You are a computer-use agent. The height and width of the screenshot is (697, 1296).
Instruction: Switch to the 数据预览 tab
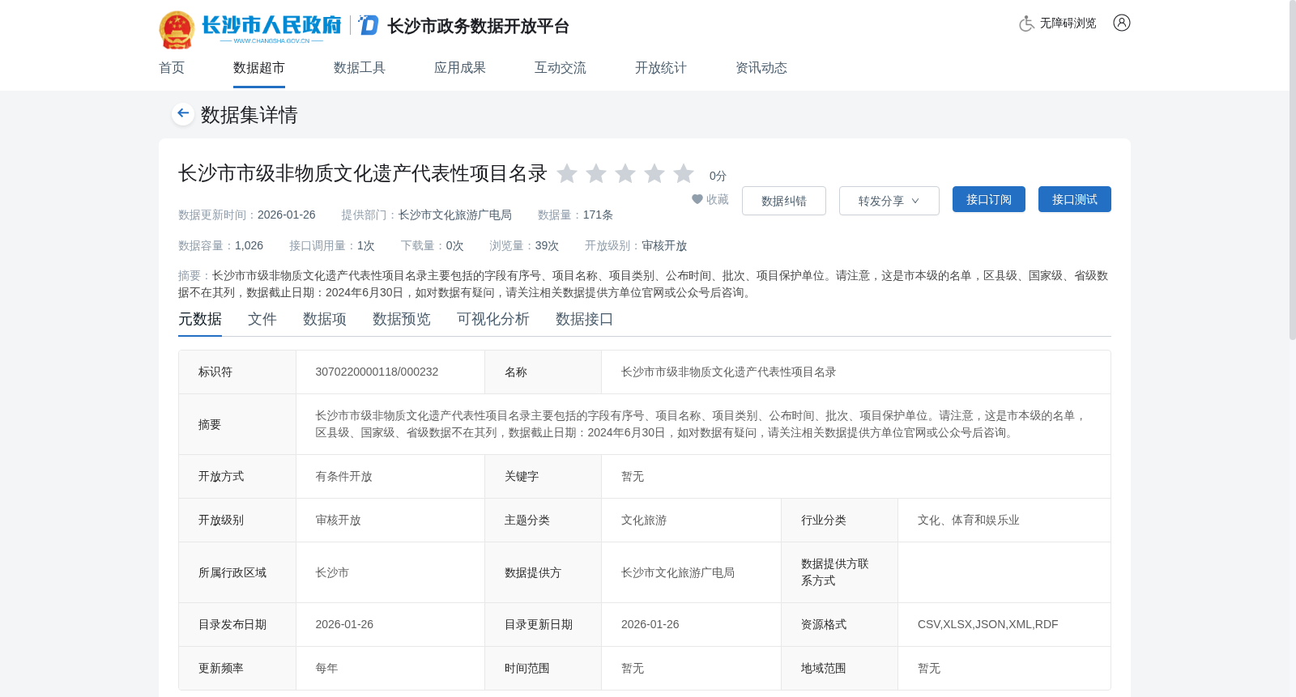(x=402, y=319)
